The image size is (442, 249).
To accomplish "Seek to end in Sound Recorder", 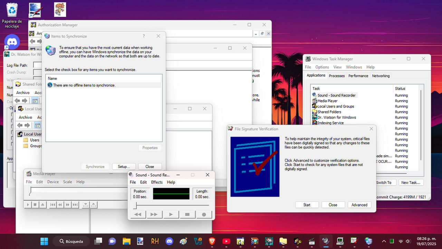I will pos(154,214).
